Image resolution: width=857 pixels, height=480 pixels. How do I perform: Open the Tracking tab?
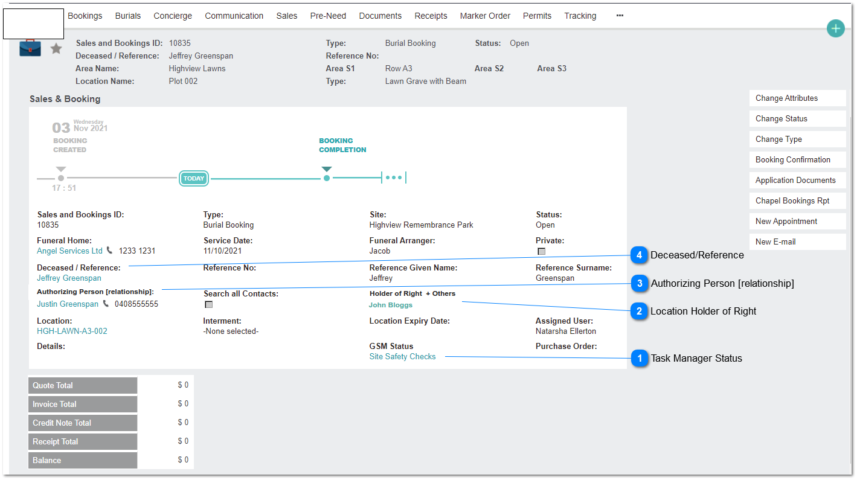pyautogui.click(x=580, y=16)
